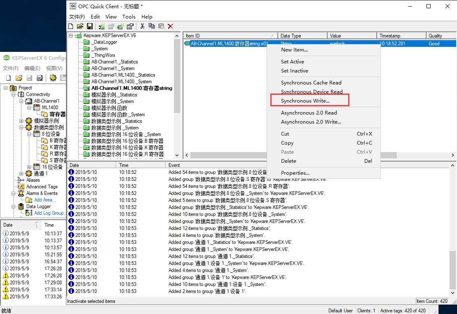Image resolution: width=457 pixels, height=314 pixels.
Task: Sort items by Item ID column header
Action: coord(230,35)
